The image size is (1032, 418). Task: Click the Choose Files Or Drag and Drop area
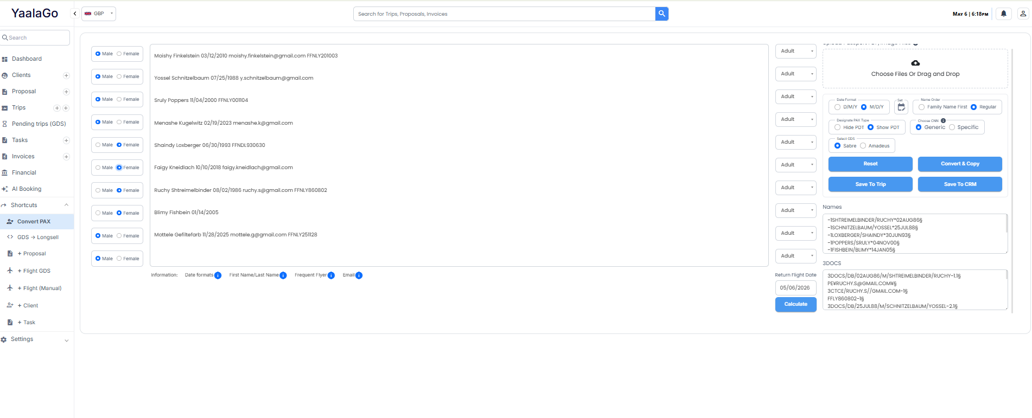point(915,69)
